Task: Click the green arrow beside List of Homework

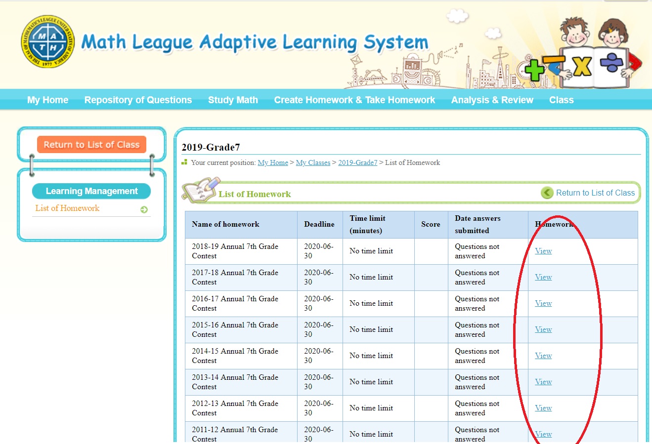Action: click(144, 209)
